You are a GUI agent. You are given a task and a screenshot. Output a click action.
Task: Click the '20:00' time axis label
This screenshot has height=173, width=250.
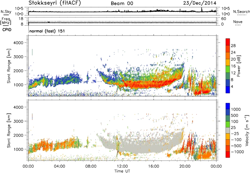[x=185, y=166]
